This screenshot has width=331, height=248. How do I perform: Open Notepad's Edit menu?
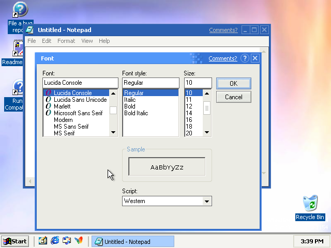[47, 41]
